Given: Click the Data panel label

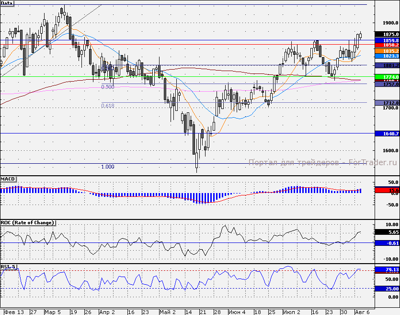Looking at the screenshot, I should coord(7,3).
